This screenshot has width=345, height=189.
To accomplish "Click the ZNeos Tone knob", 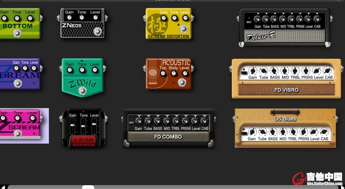I will tap(82, 17).
